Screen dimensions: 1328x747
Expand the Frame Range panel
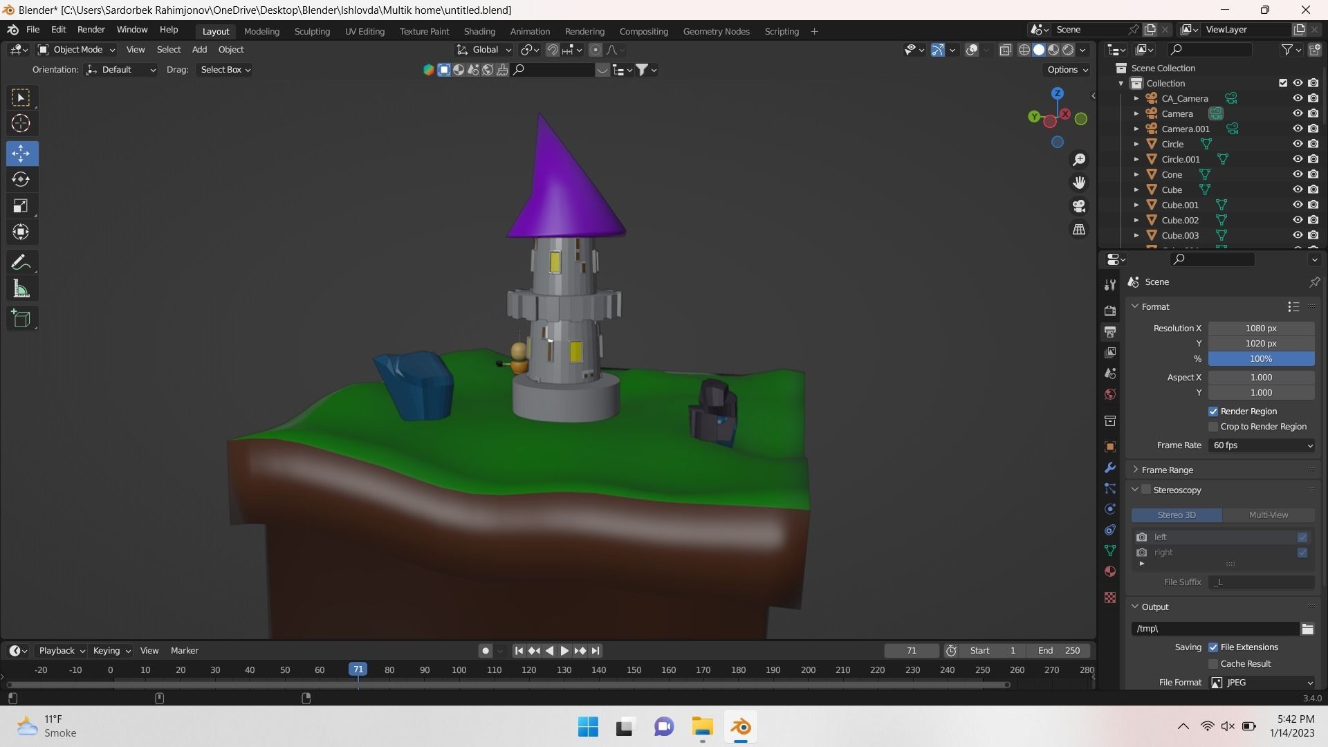1167,470
